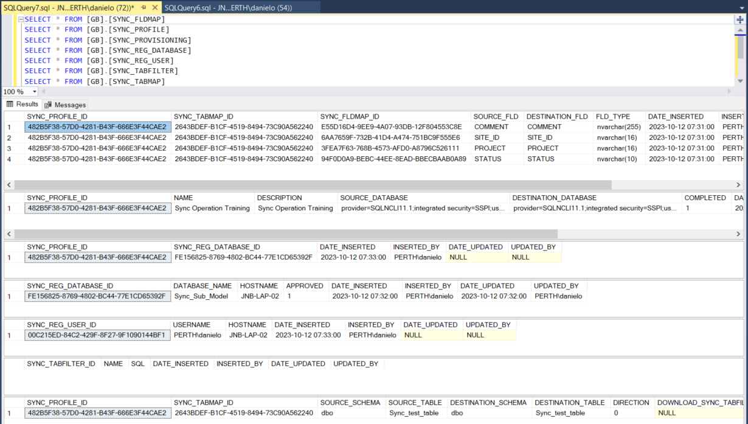Click the JNB-LAP-02 hostname cell
748x424 pixels.
click(248, 335)
